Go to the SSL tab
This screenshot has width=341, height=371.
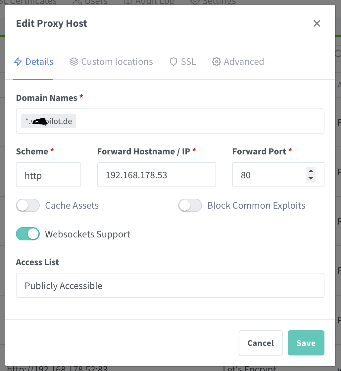click(x=188, y=62)
